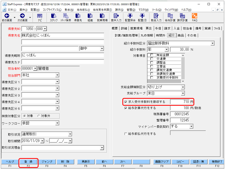Open the ナビ navigation icon
This screenshot has height=170, width=225.
click(40, 16)
